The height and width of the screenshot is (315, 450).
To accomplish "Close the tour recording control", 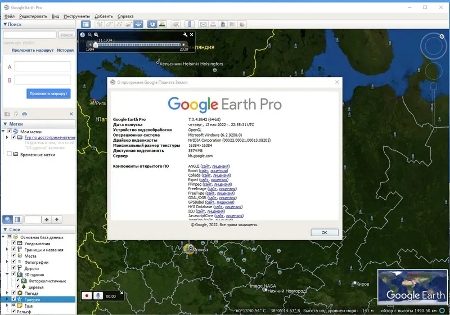I will click(x=121, y=293).
